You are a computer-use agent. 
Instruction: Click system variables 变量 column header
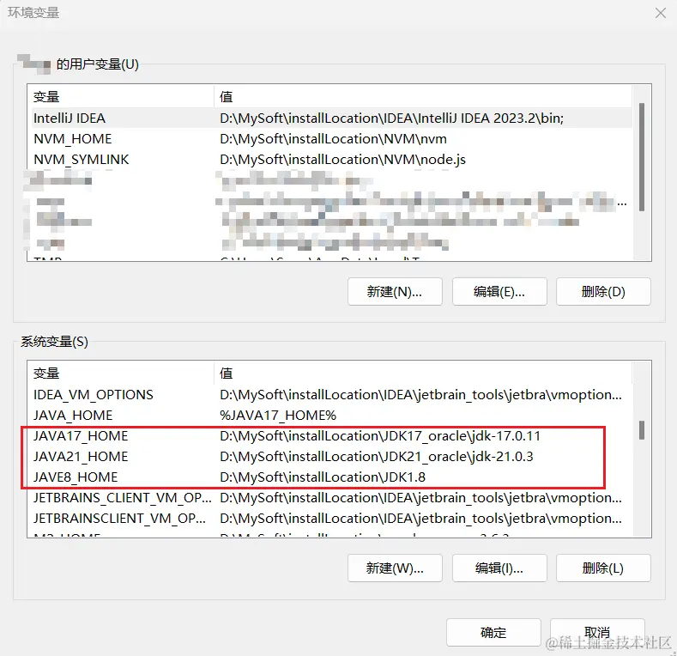click(121, 373)
